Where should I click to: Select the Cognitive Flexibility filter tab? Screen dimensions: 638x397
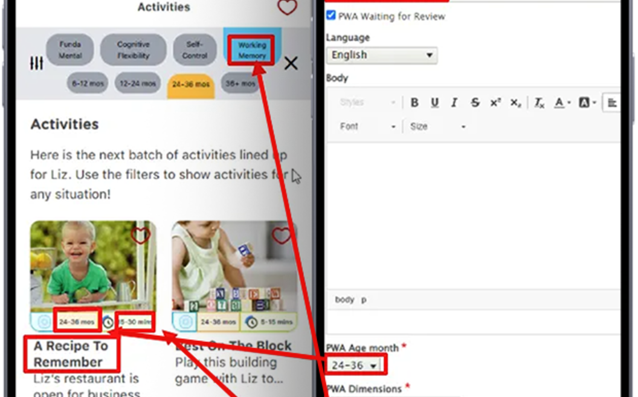coord(133,50)
